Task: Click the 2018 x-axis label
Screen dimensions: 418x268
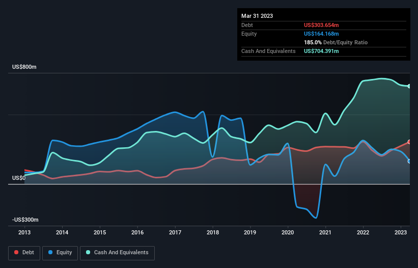Action: 213,232
